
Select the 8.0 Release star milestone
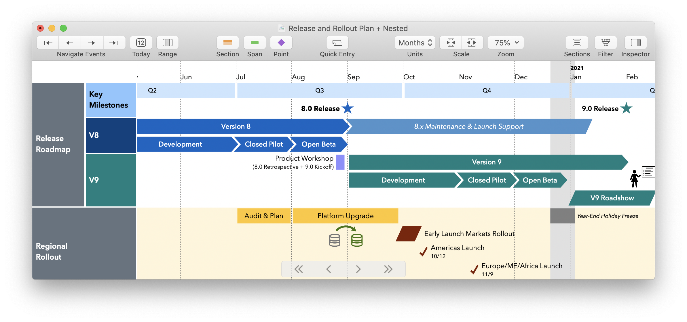347,109
